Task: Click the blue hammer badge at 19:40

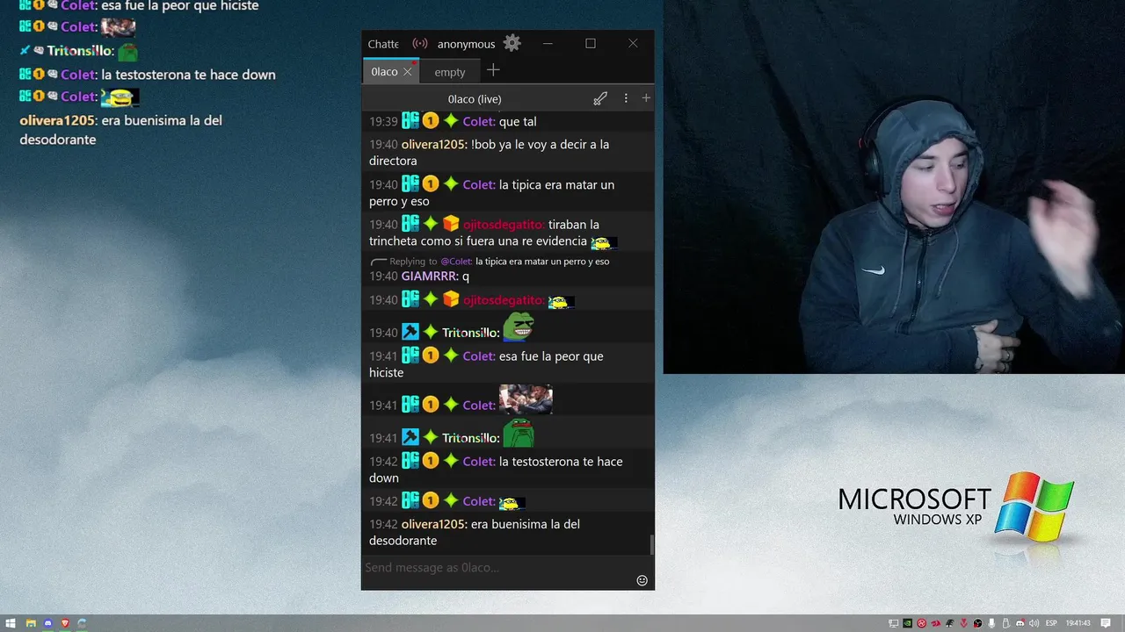Action: [410, 333]
